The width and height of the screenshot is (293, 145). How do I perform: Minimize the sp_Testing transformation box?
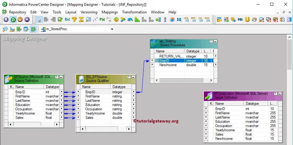coord(215,41)
